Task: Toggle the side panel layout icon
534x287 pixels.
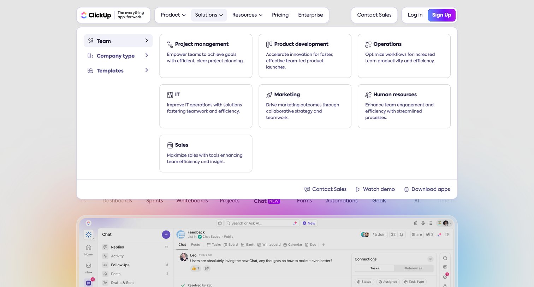Action: coord(447,234)
